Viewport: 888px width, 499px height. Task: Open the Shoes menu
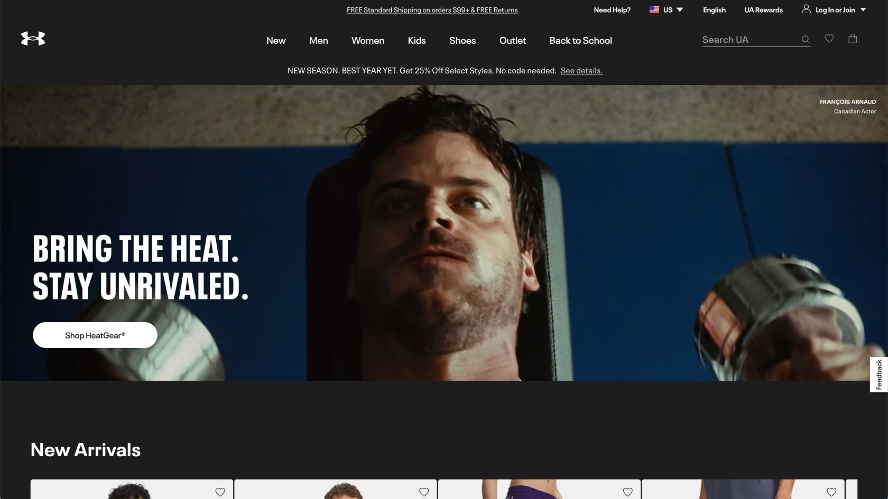click(x=462, y=41)
